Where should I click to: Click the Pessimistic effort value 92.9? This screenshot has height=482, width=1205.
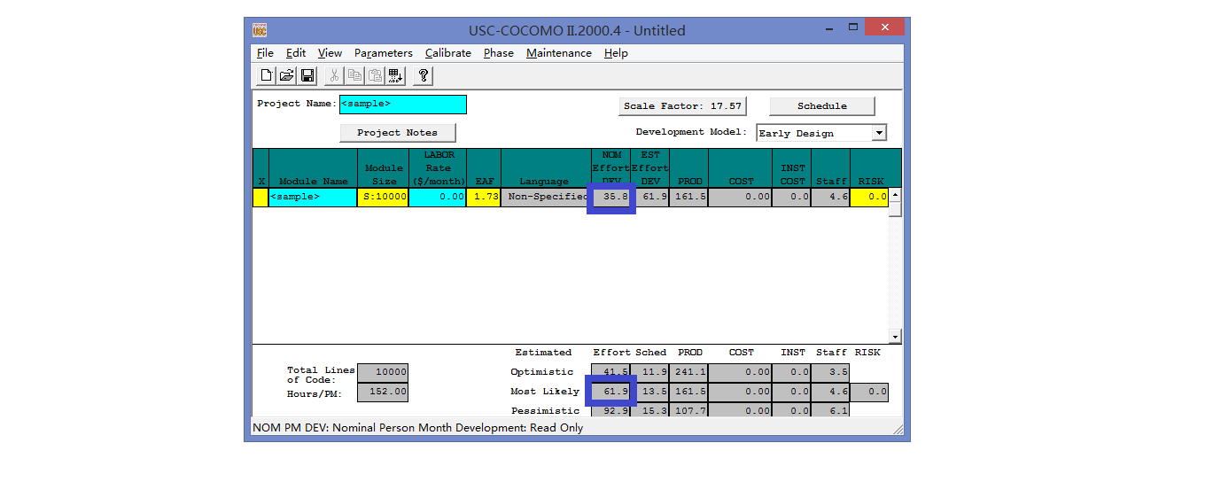(x=610, y=410)
